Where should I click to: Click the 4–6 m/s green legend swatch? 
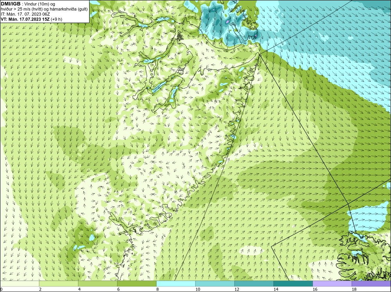(x=98, y=283)
